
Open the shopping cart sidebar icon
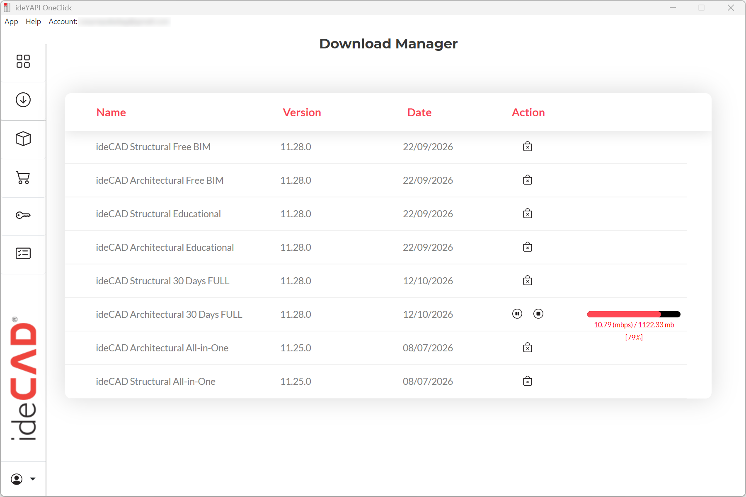point(23,178)
